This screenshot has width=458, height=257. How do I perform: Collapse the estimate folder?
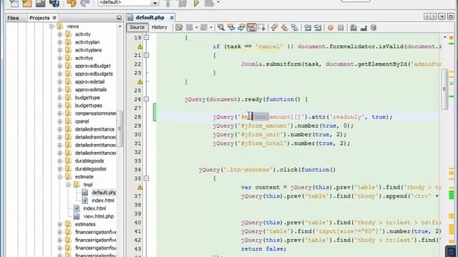coord(60,177)
